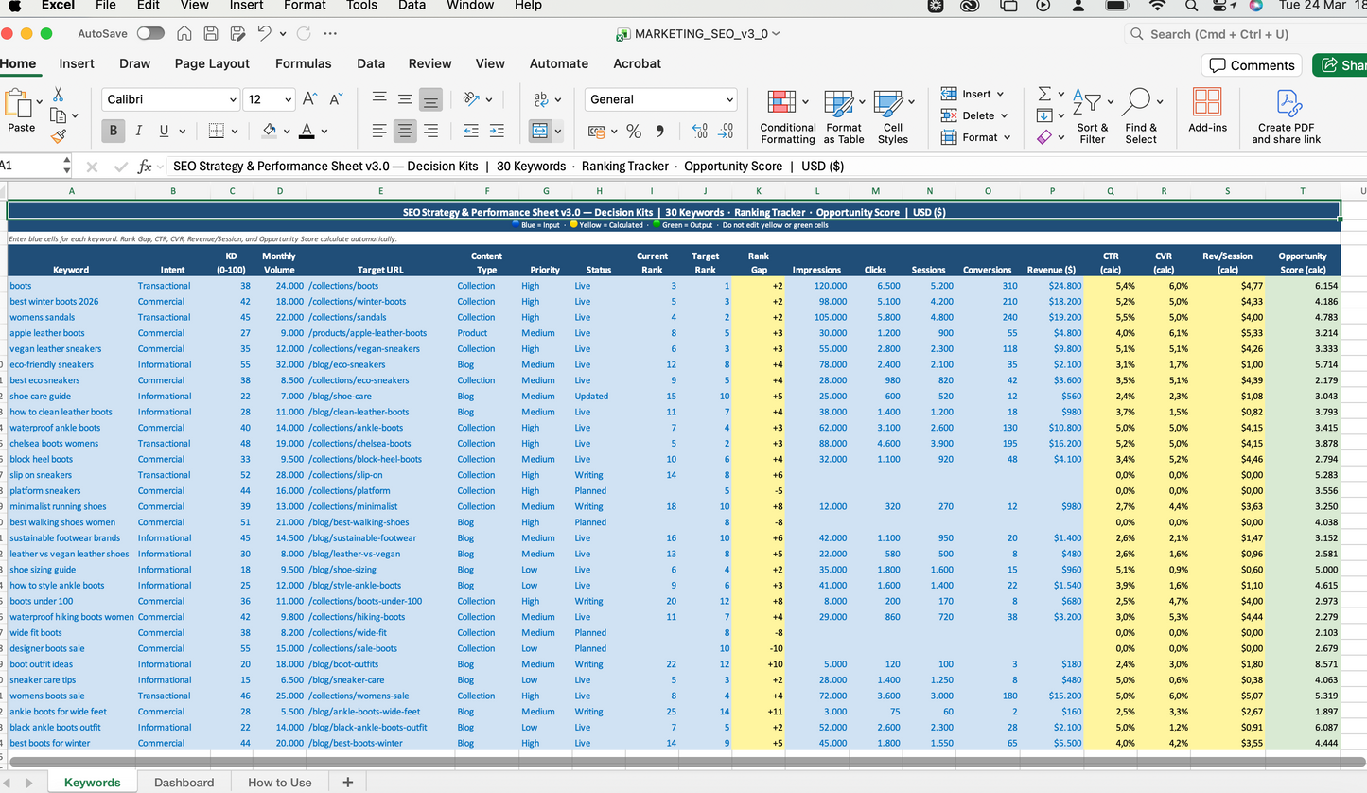Open the Comments pane
1367x793 pixels.
[x=1253, y=65]
